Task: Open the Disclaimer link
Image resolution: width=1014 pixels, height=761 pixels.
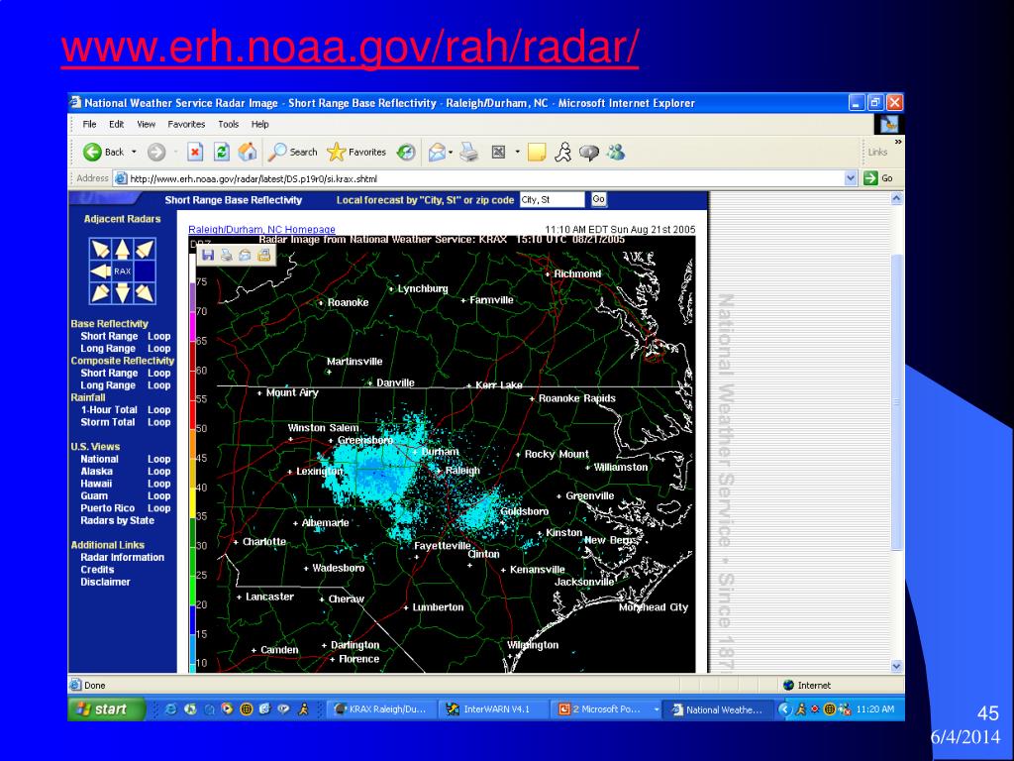Action: coord(105,582)
